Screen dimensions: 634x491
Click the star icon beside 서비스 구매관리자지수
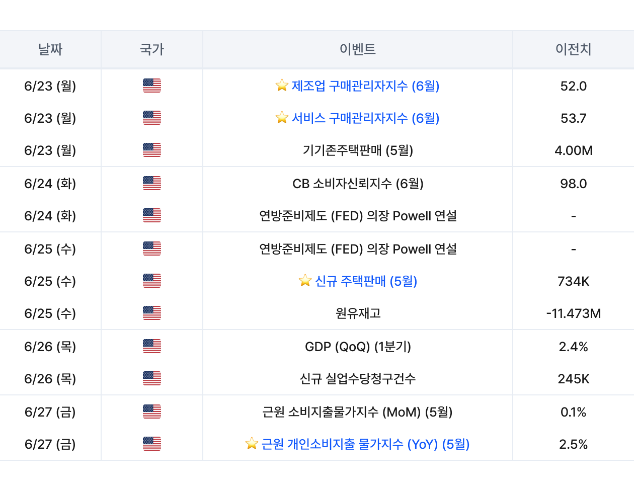click(x=282, y=118)
